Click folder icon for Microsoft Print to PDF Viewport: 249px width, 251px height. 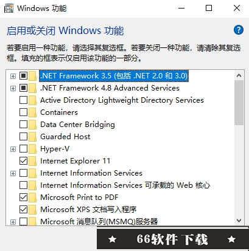coord(32,198)
